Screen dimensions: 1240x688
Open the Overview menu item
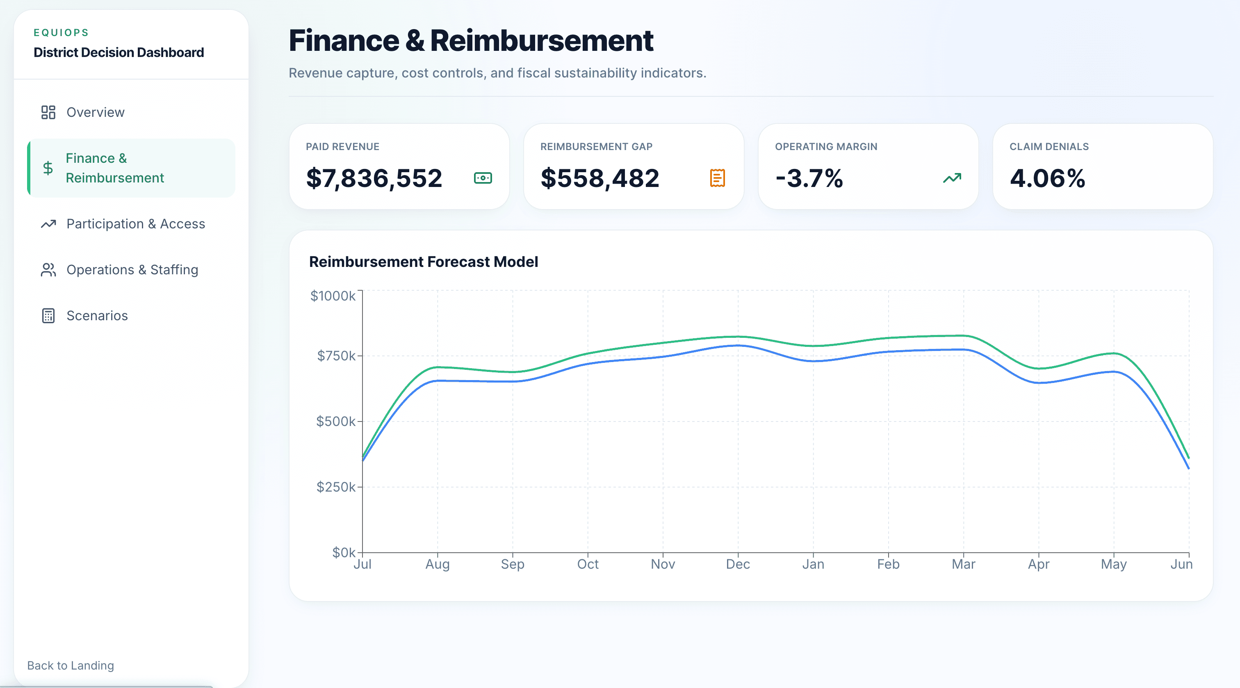click(x=95, y=112)
